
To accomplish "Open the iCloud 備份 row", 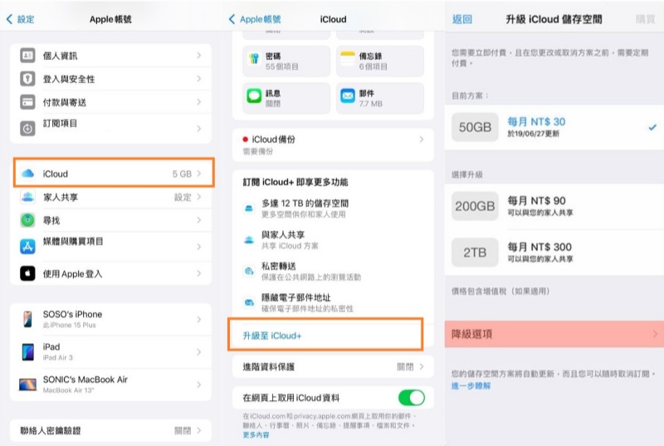I will pos(334,145).
